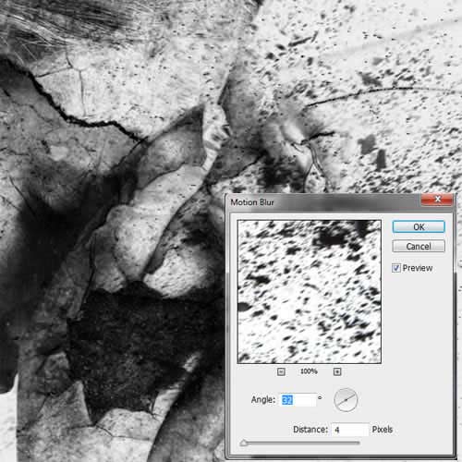462x462 pixels.
Task: Click the Angle label
Action: coord(262,400)
